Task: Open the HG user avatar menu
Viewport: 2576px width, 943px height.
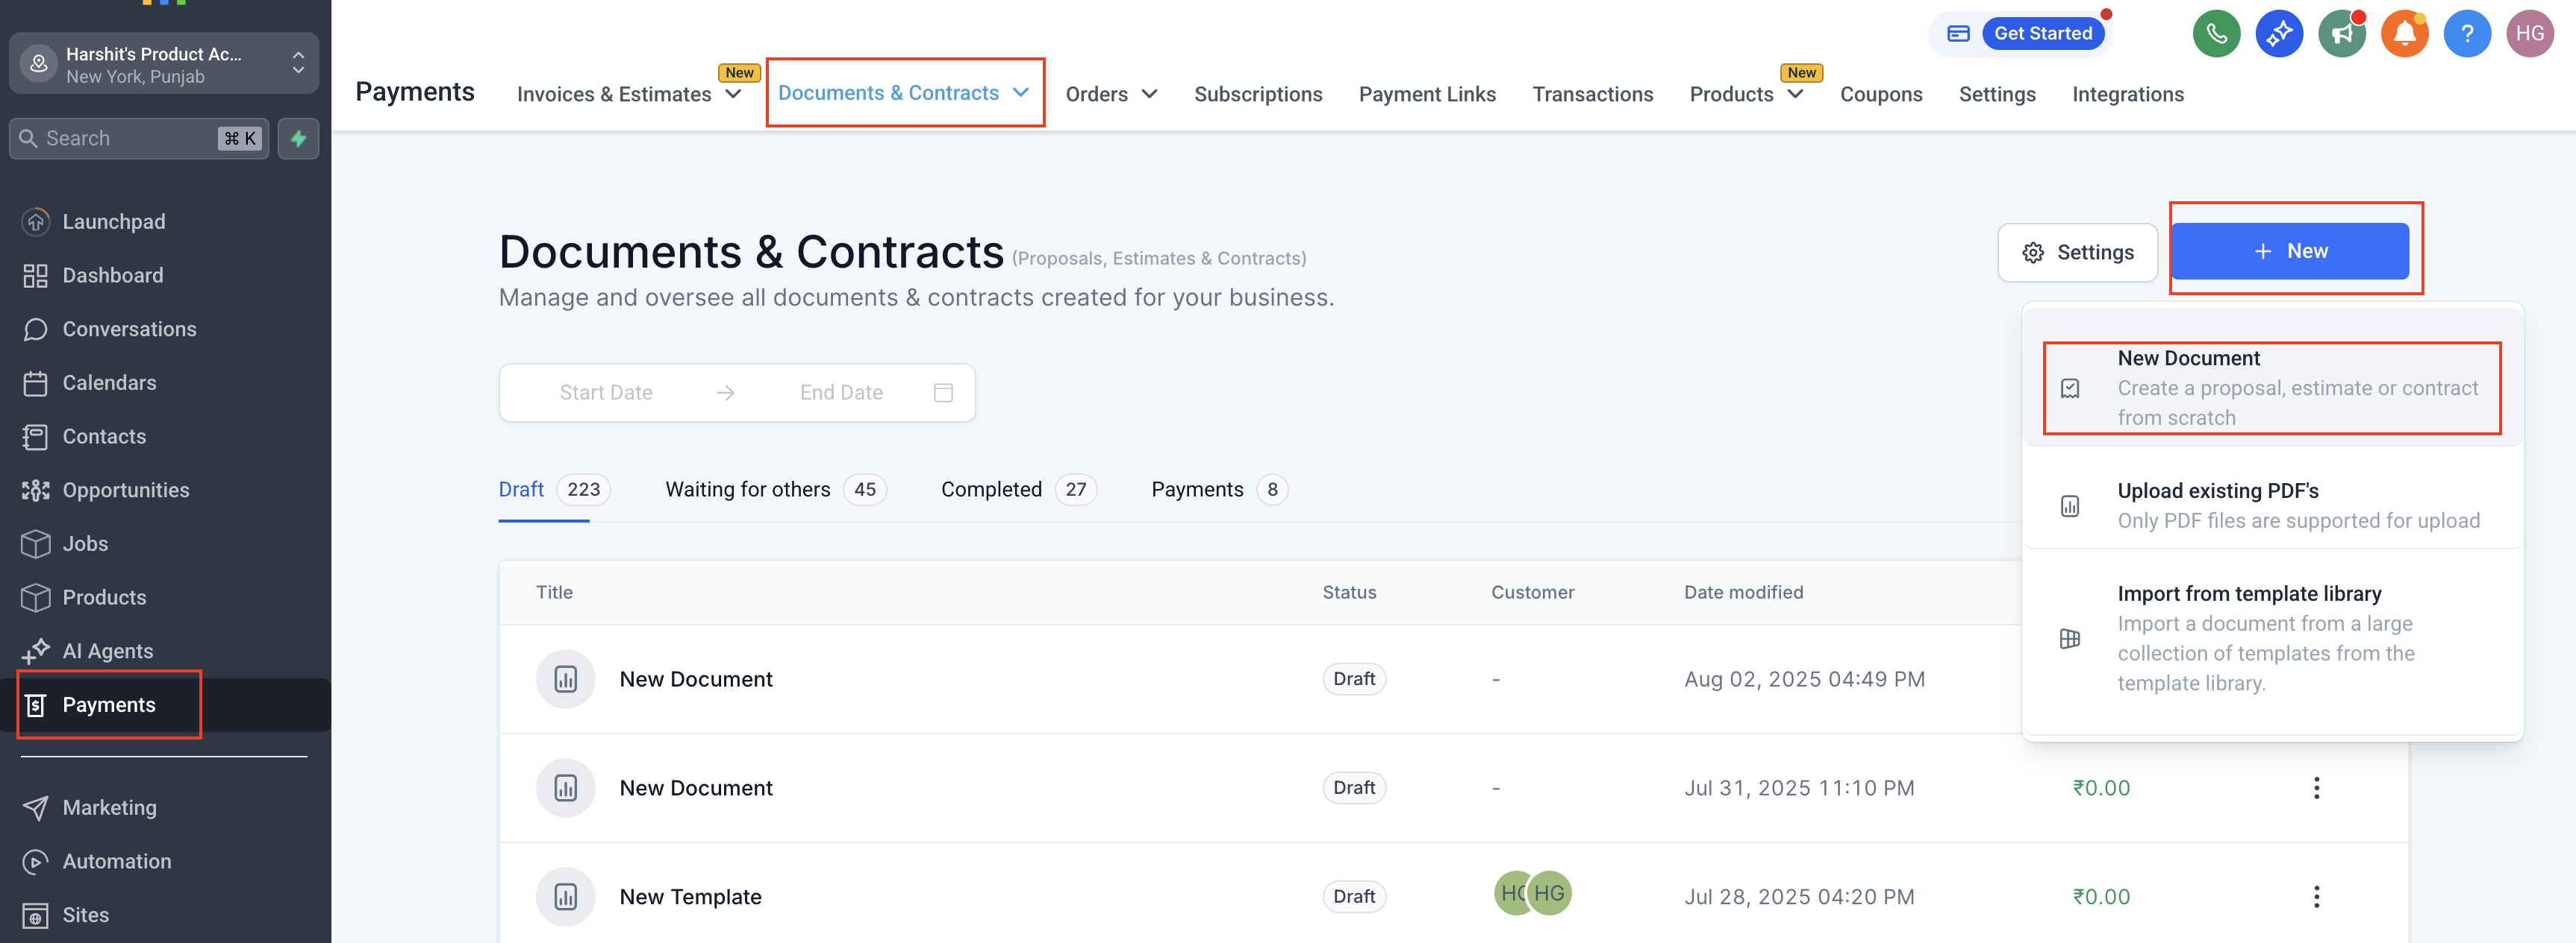Action: pos(2529,34)
